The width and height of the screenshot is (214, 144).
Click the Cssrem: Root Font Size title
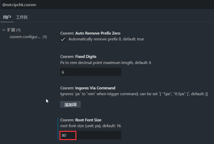[81, 120]
